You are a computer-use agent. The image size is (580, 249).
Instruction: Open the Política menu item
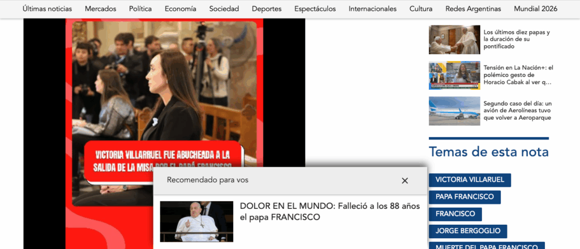tap(140, 9)
